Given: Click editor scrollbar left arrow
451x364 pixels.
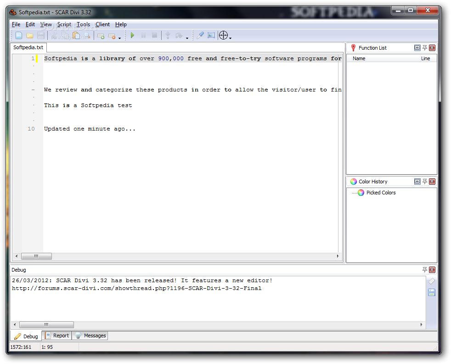Looking at the screenshot, I should [x=17, y=256].
